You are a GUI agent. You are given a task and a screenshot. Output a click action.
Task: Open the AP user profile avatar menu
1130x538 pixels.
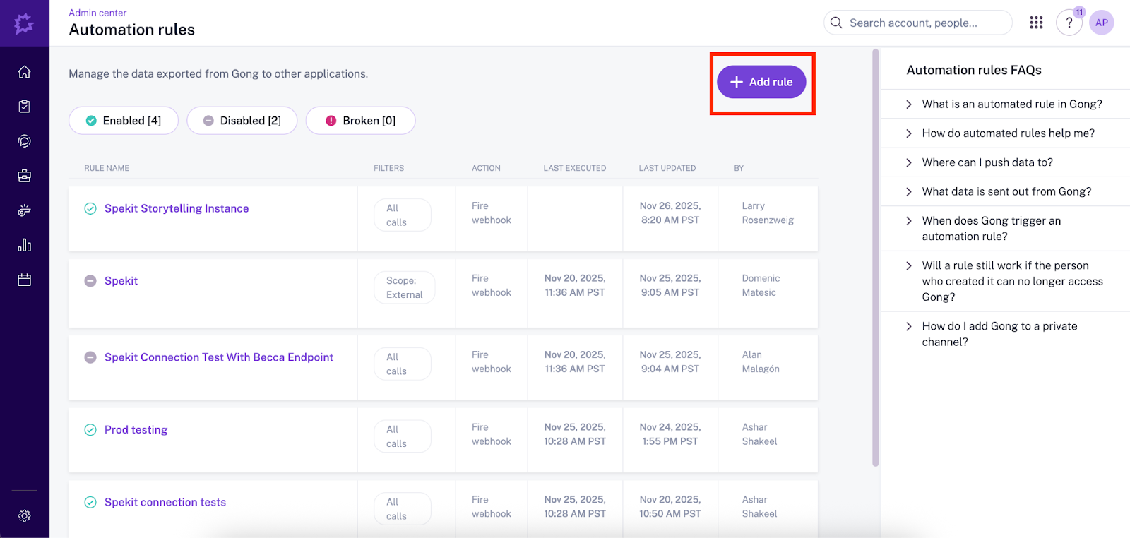point(1101,23)
